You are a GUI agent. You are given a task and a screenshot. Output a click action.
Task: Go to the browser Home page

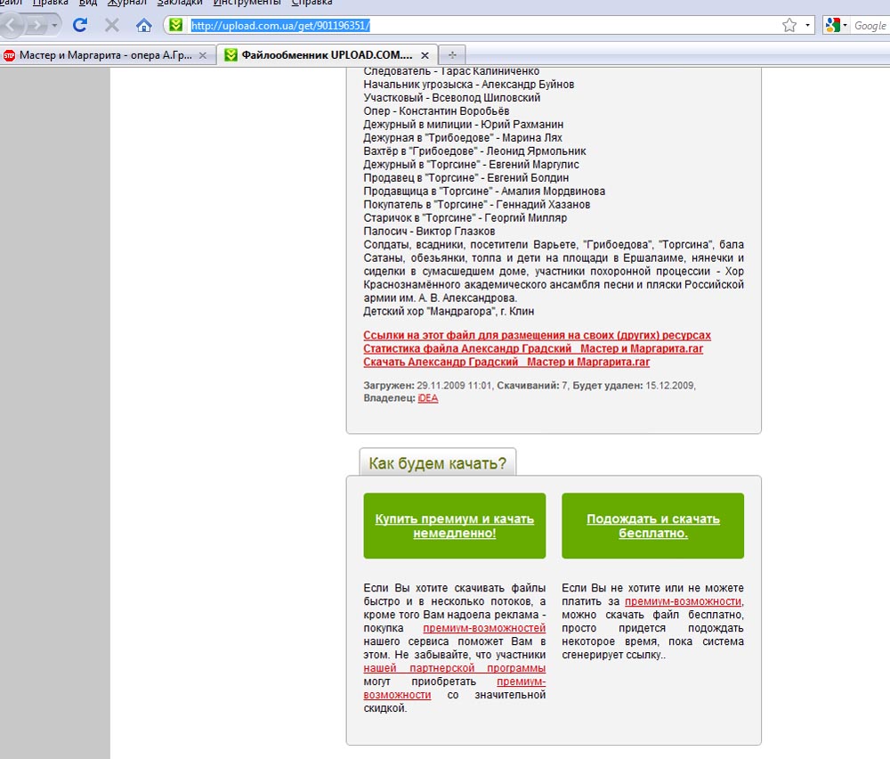tap(143, 25)
